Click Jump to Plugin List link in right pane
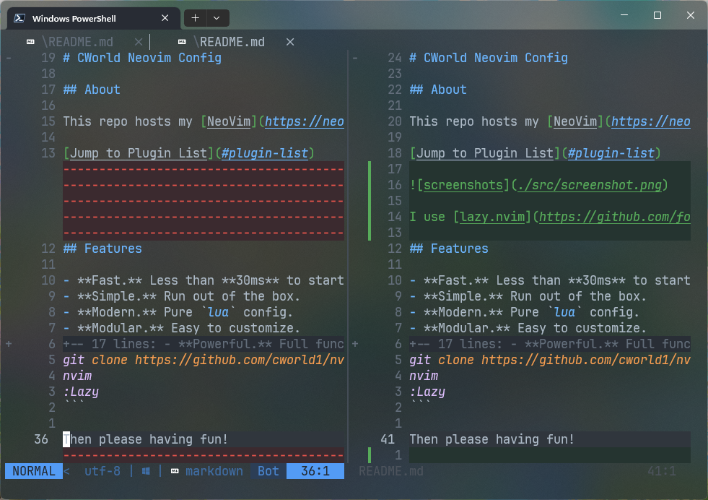This screenshot has width=708, height=500. (484, 153)
